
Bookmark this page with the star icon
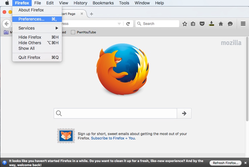pos(184,24)
